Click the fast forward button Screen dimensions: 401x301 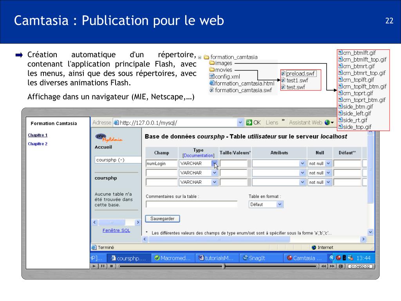[332, 266]
